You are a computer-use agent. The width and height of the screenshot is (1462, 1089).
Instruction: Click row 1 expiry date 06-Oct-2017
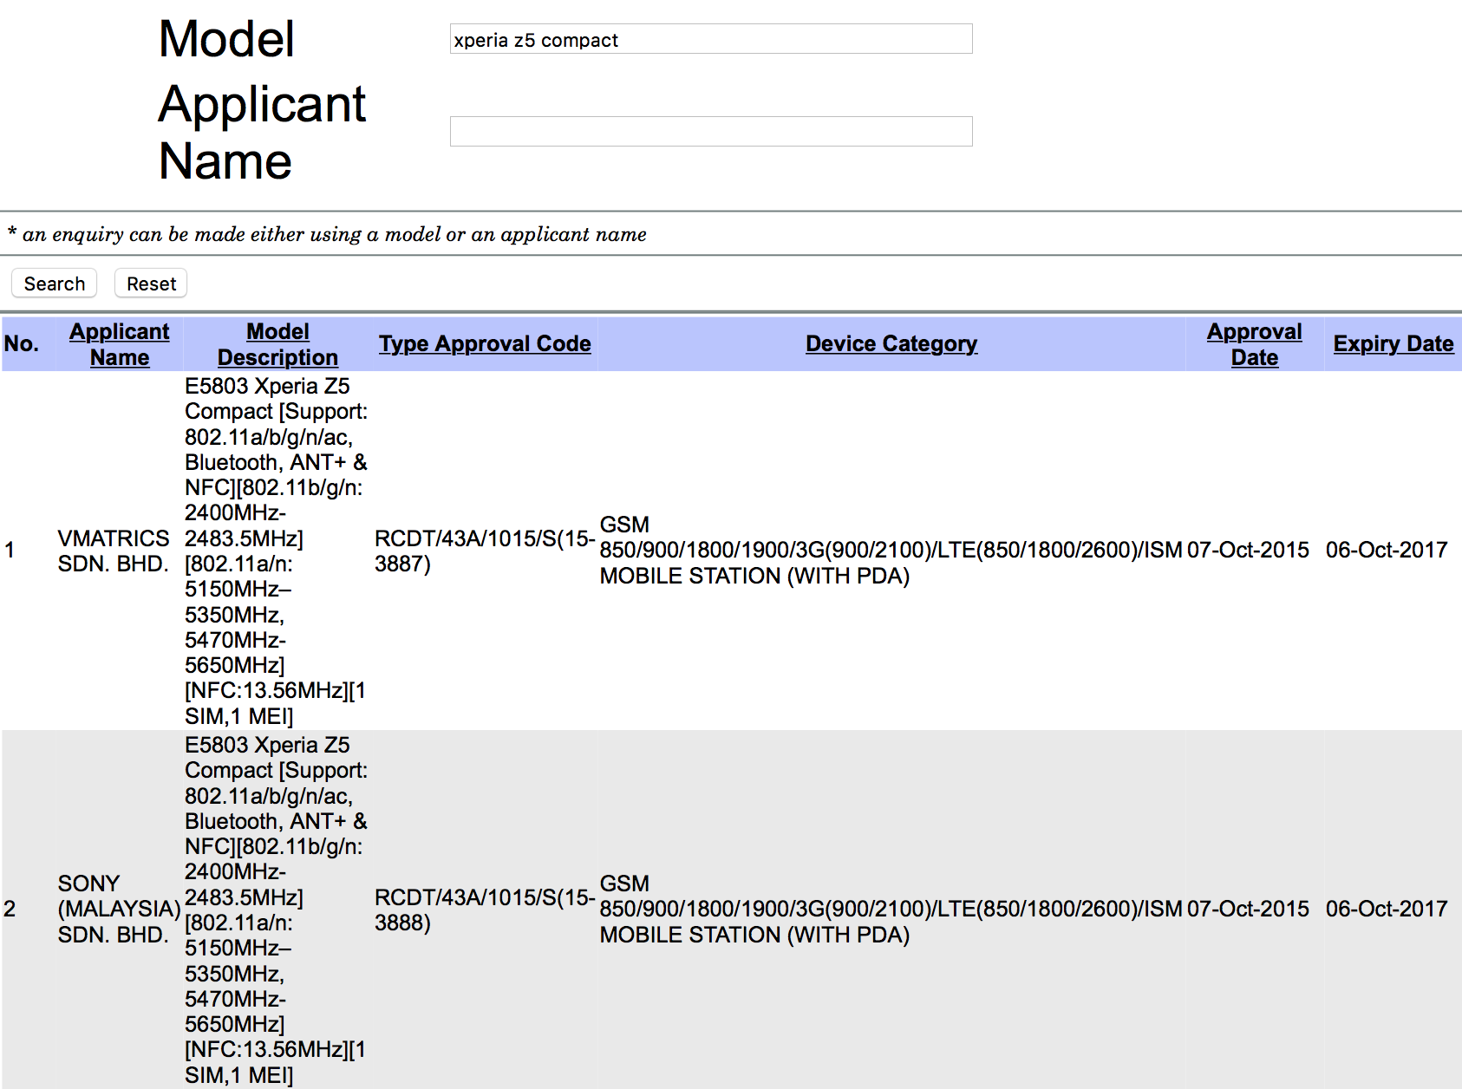(1387, 550)
